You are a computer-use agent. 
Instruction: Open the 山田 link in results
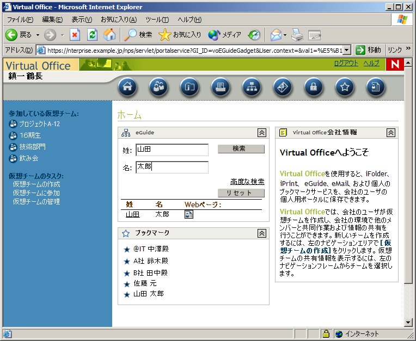coord(133,214)
